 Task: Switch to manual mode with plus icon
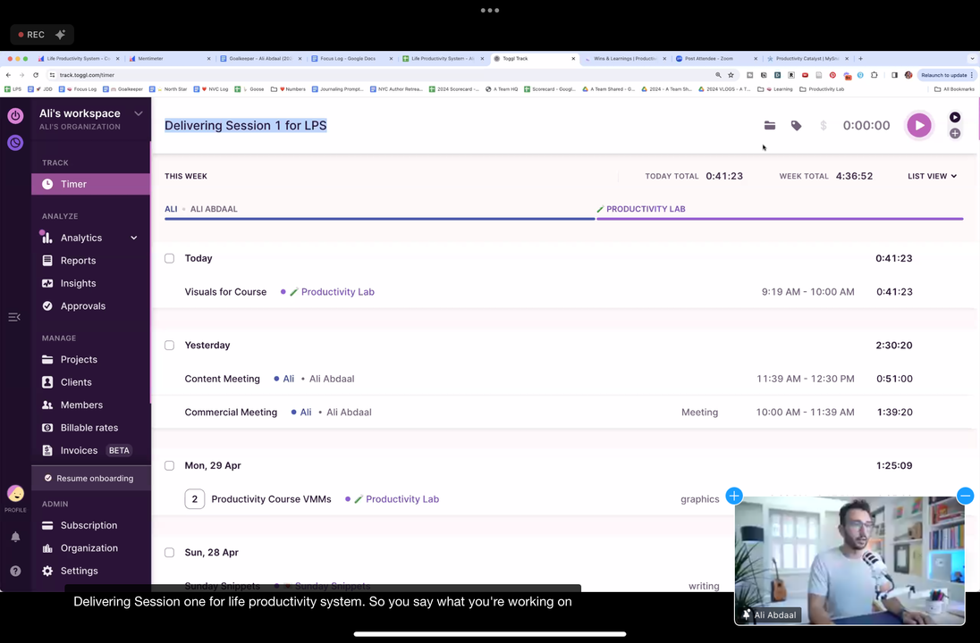[954, 133]
